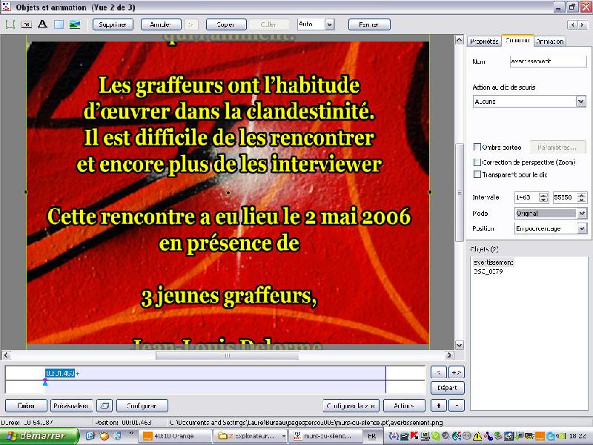Click the +> keyframe button above Départ
This screenshot has height=445, width=593.
pyautogui.click(x=457, y=373)
